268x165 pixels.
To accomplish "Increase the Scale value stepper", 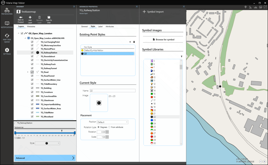I will [x=107, y=136].
